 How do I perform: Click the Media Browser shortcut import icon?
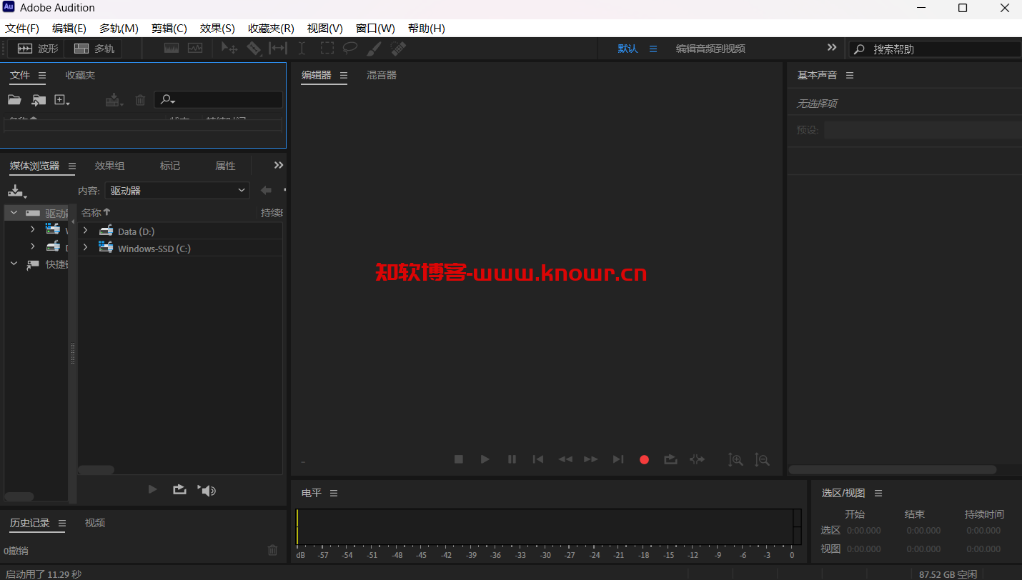point(17,191)
